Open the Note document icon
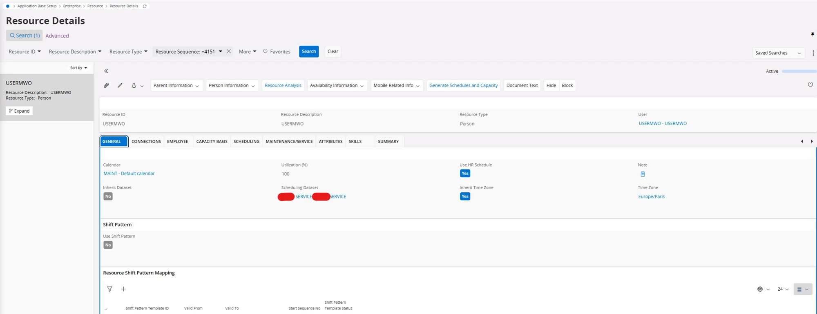This screenshot has width=817, height=314. pyautogui.click(x=643, y=174)
